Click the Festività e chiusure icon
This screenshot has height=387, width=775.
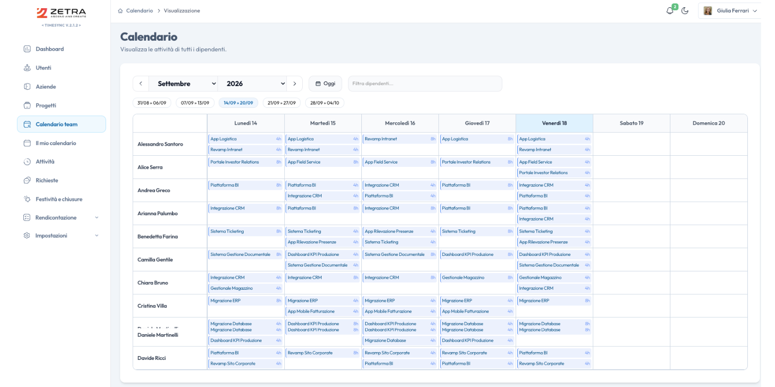click(27, 199)
